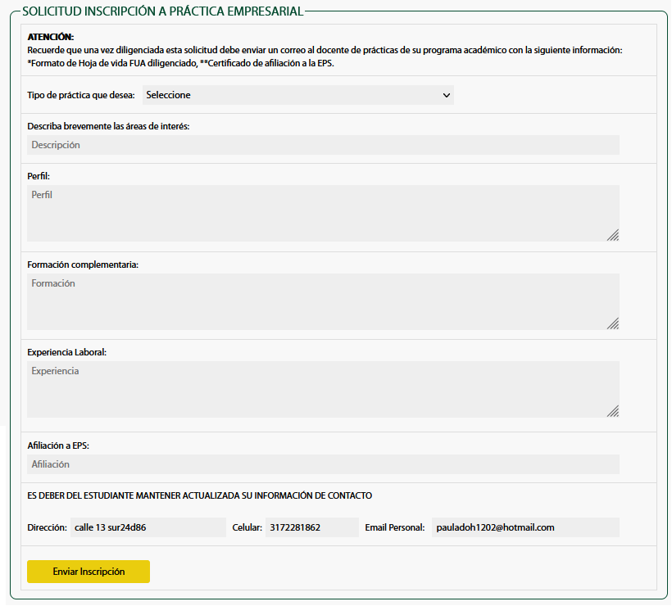Click inside the 'Perfil' text area
Screen dimensions: 672x606
(x=323, y=213)
